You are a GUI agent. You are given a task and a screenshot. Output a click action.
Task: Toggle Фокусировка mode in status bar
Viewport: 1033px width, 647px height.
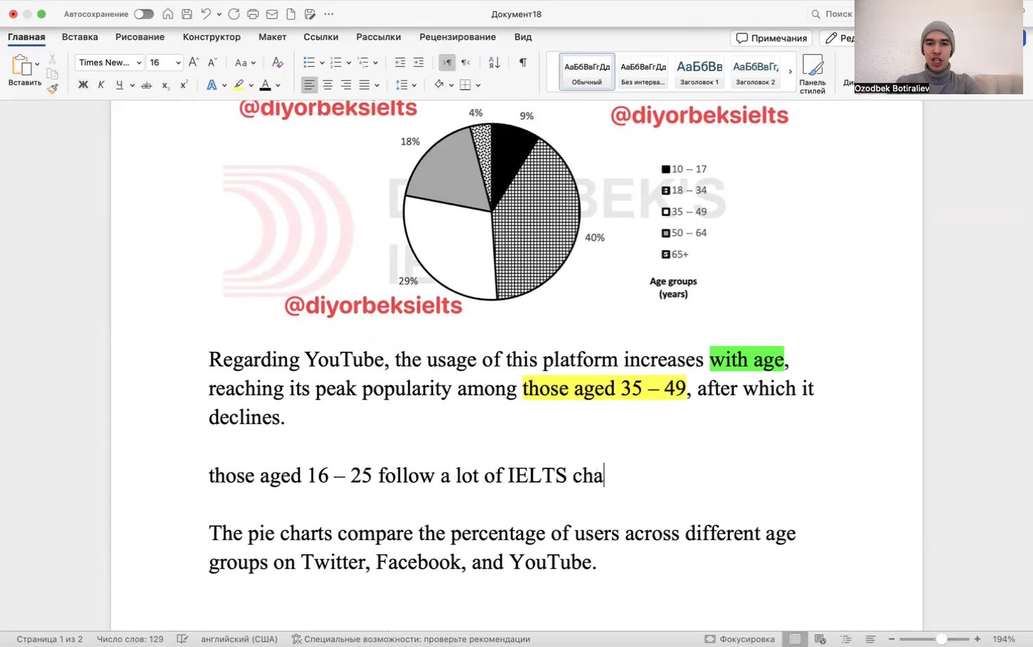coord(739,639)
